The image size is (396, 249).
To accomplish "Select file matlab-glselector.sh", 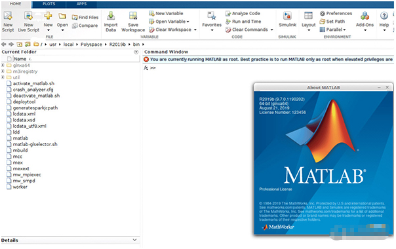I will click(35, 144).
